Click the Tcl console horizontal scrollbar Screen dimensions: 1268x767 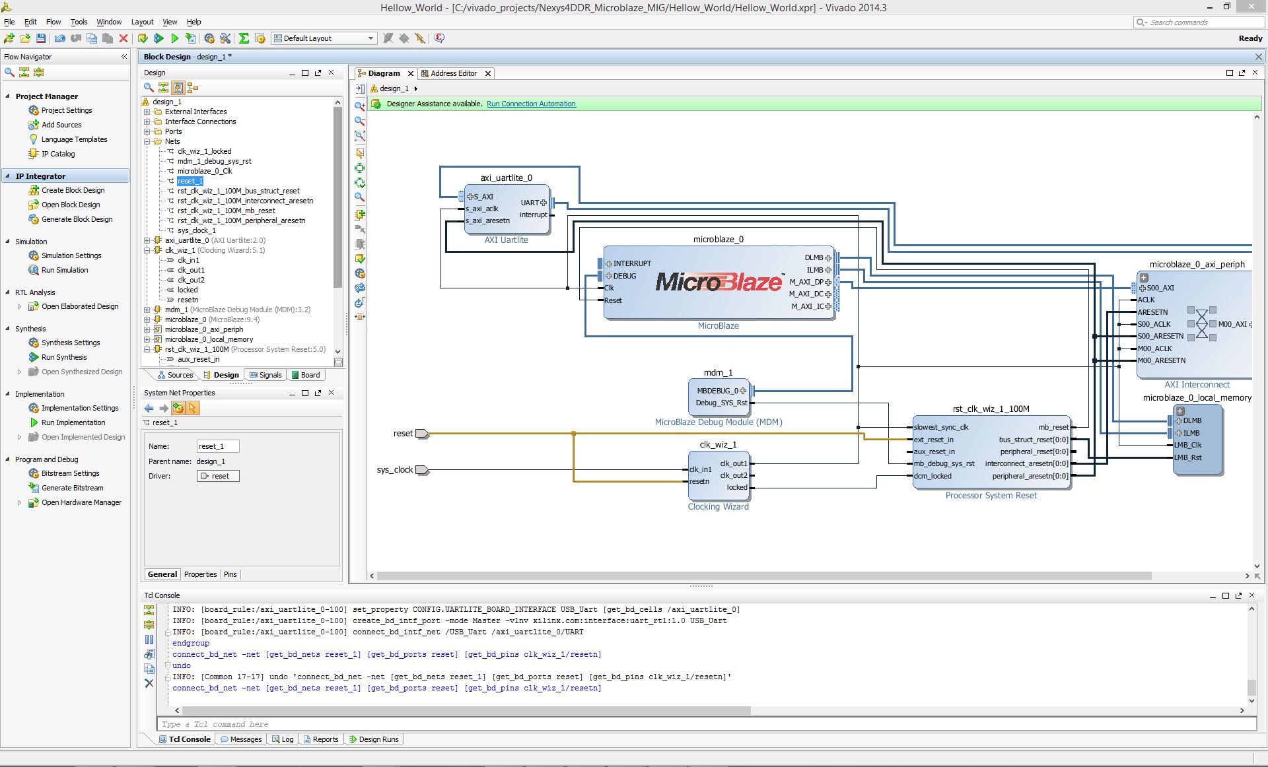(466, 711)
